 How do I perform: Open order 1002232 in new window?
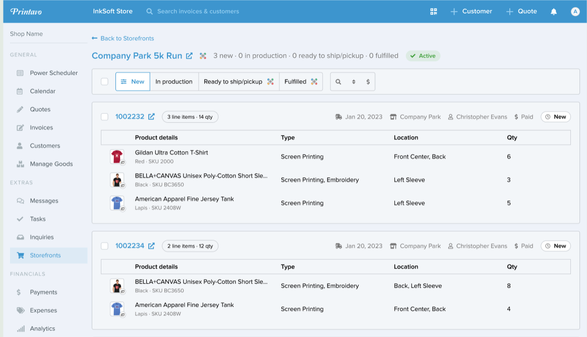(151, 117)
